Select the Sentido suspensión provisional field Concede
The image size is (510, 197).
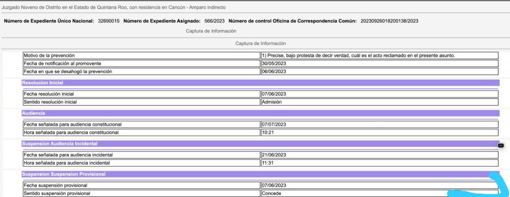click(380, 193)
